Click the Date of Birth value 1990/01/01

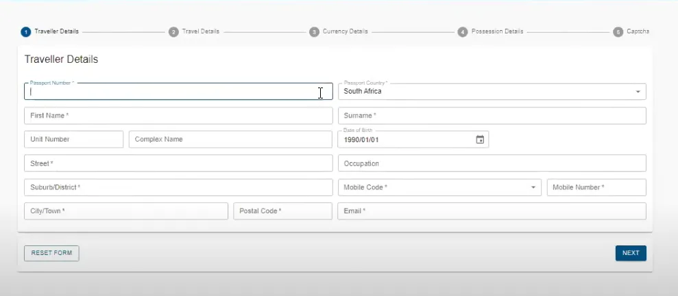(361, 140)
